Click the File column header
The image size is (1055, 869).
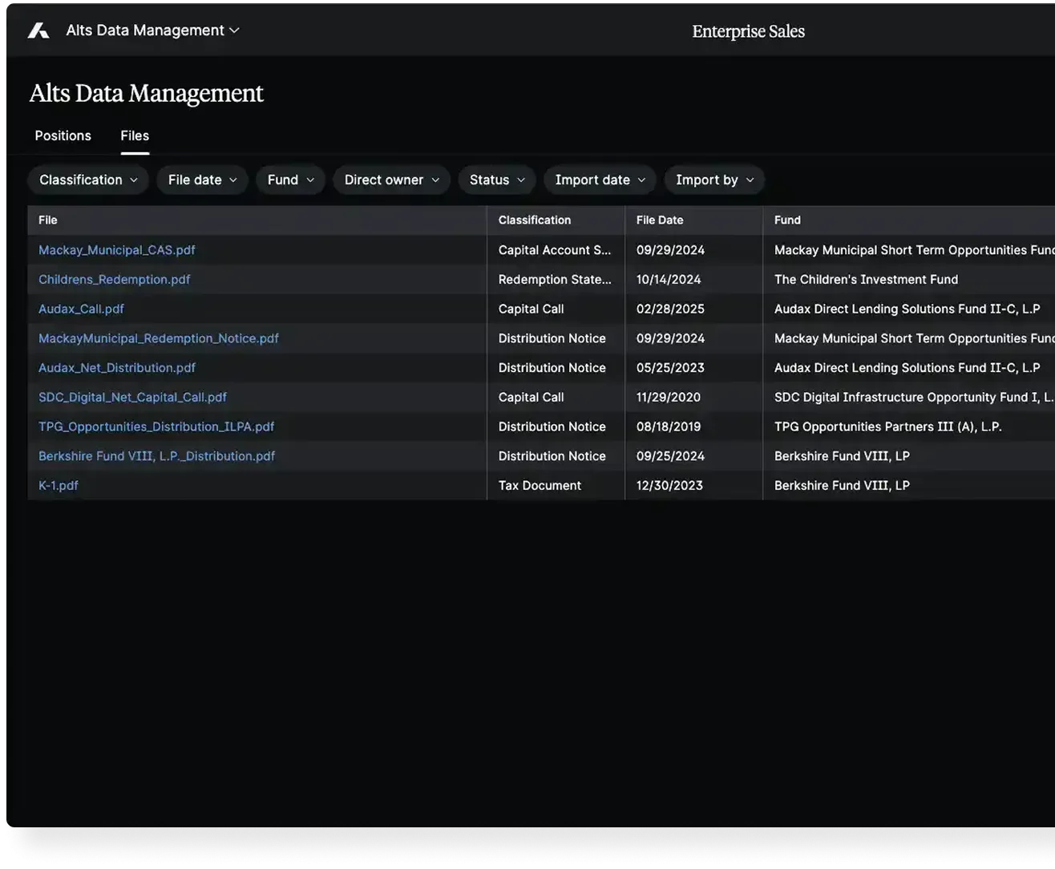[257, 220]
